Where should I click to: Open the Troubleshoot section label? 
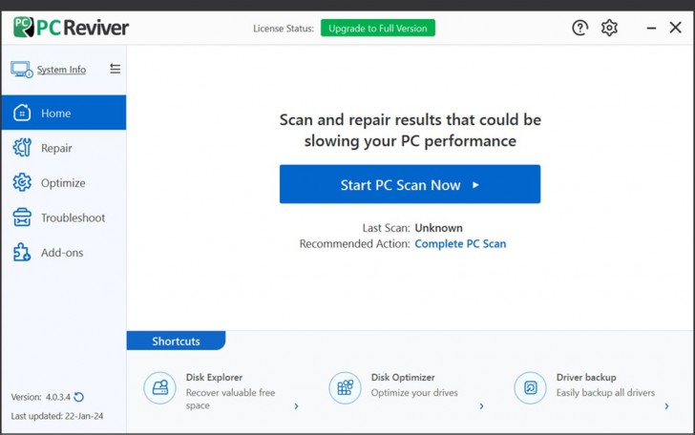pyautogui.click(x=74, y=217)
